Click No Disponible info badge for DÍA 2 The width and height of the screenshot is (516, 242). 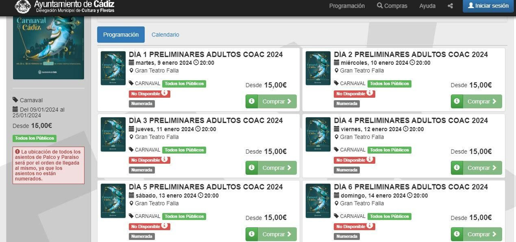354,94
